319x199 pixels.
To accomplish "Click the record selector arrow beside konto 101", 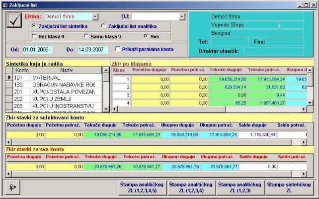I will (x=8, y=78).
